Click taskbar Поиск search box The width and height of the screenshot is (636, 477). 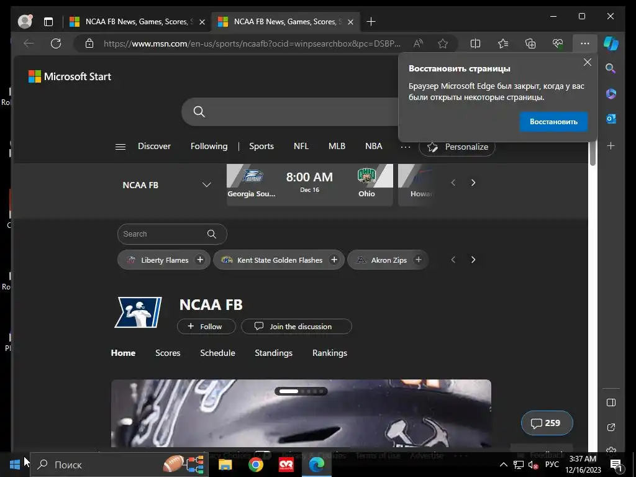(119, 465)
